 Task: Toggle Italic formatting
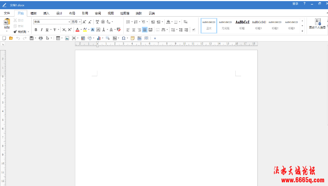pos(42,30)
